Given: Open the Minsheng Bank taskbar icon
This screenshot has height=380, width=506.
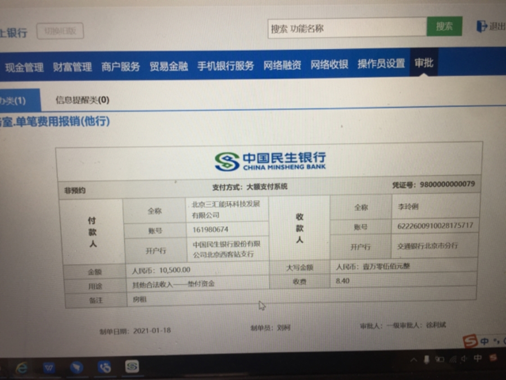Looking at the screenshot, I should [x=132, y=366].
